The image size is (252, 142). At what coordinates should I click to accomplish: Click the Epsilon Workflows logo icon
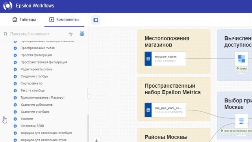tap(8, 6)
